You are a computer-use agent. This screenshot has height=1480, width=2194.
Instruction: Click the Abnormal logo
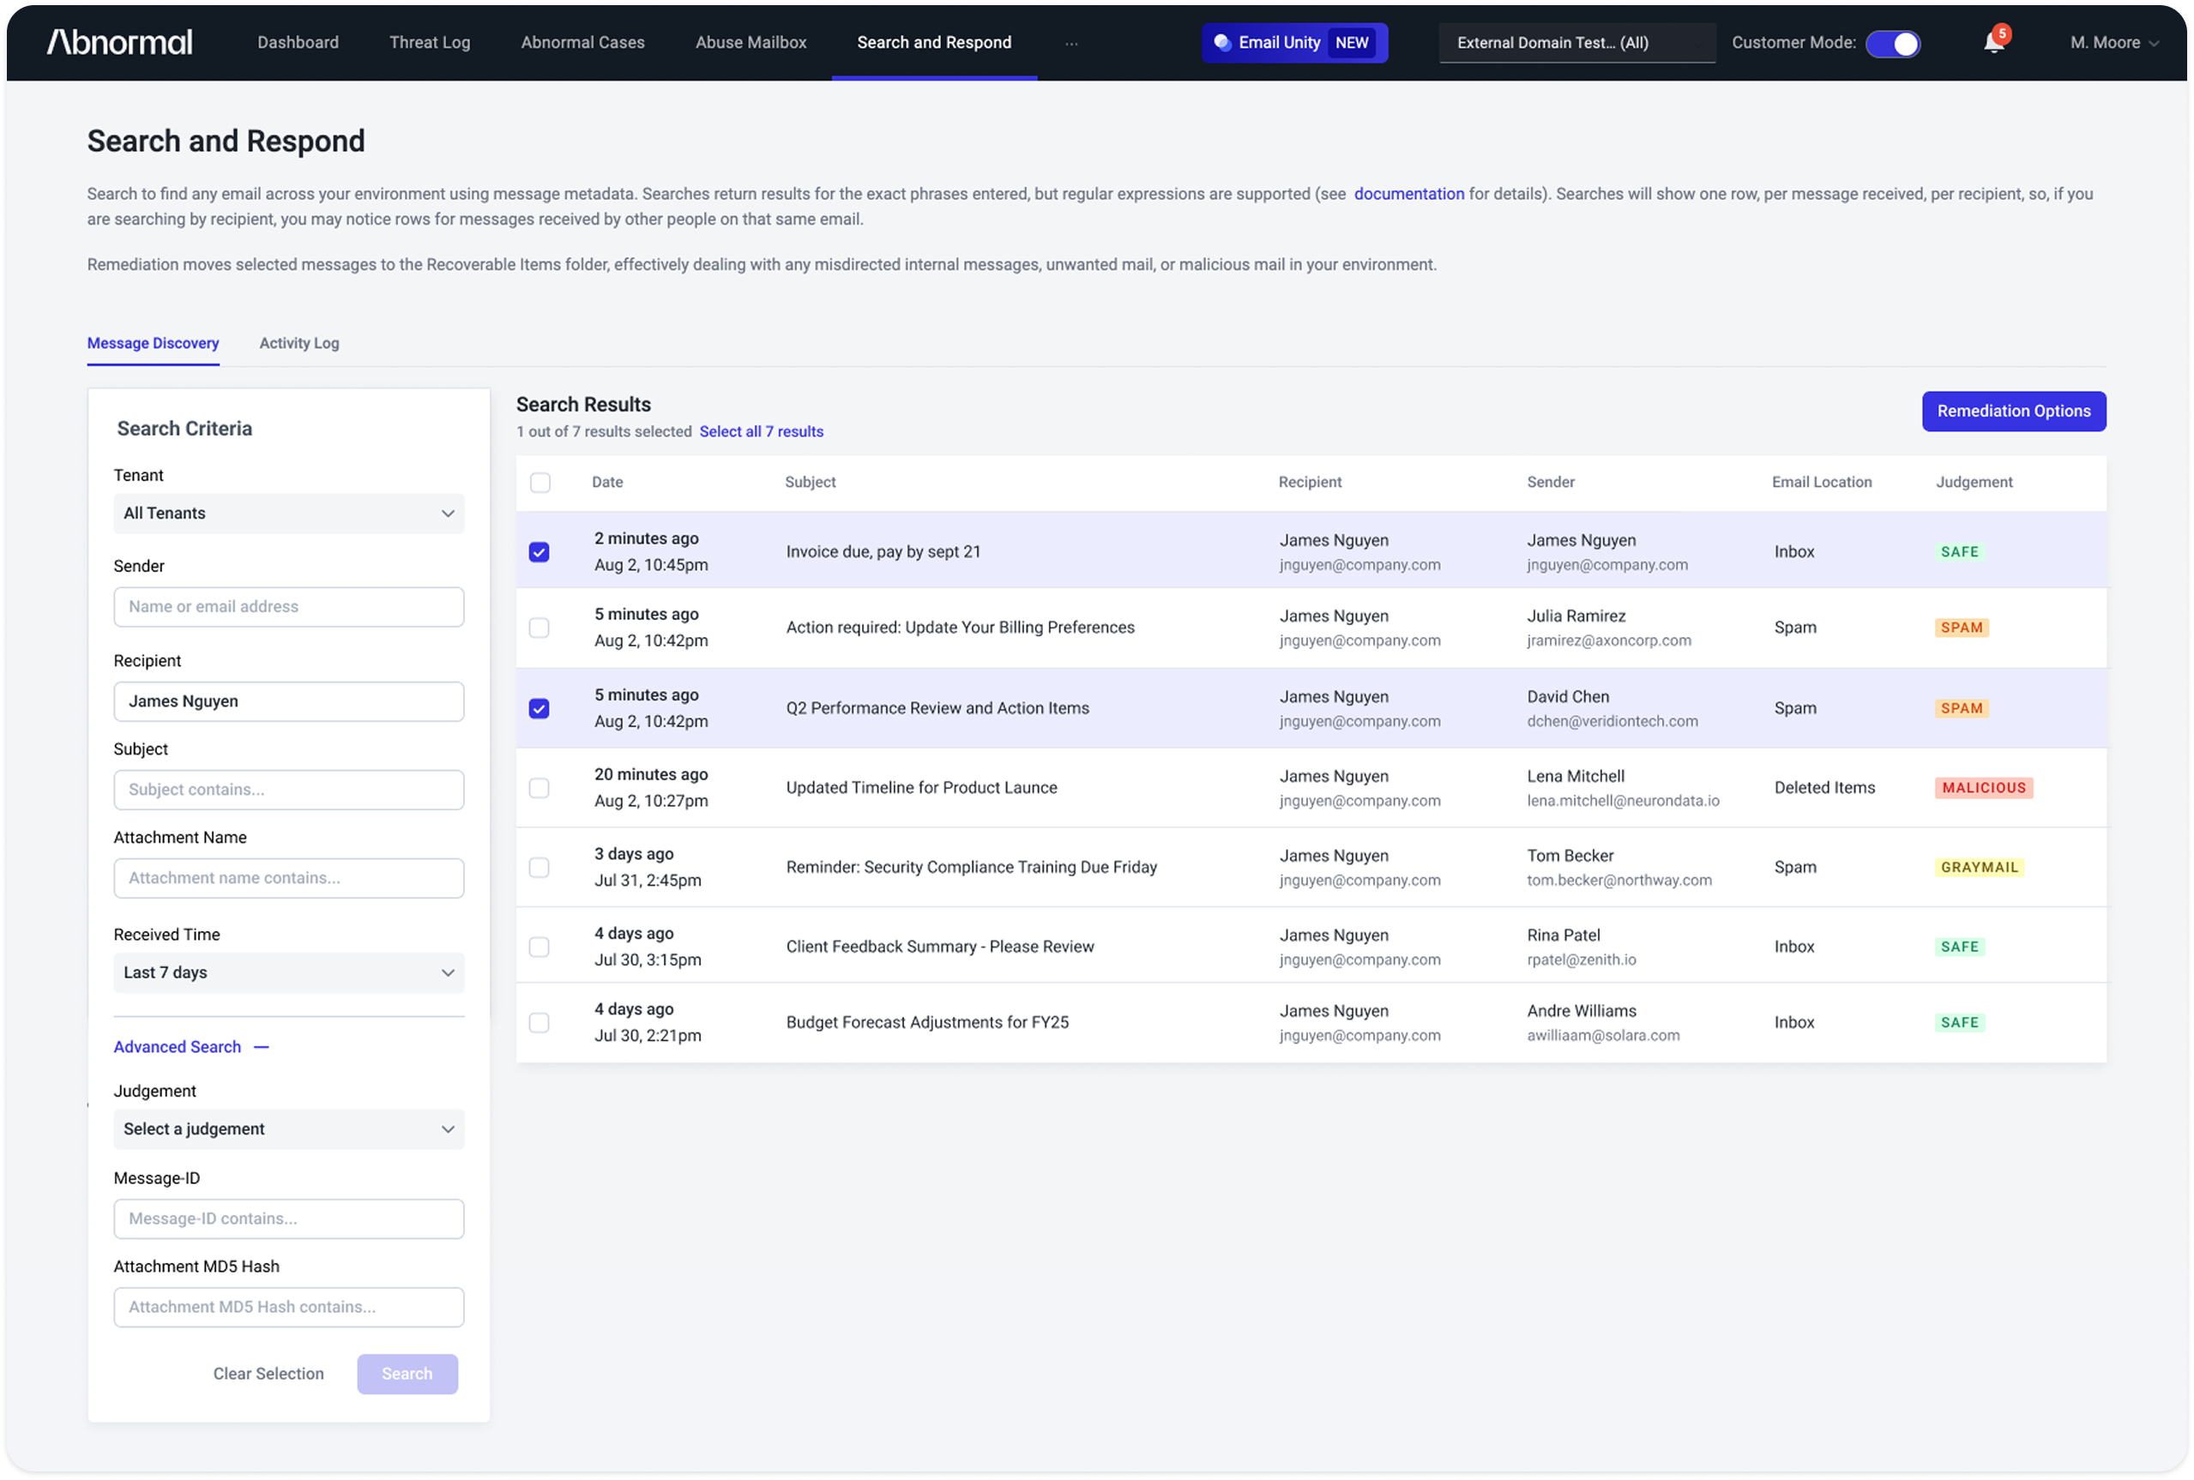(120, 41)
